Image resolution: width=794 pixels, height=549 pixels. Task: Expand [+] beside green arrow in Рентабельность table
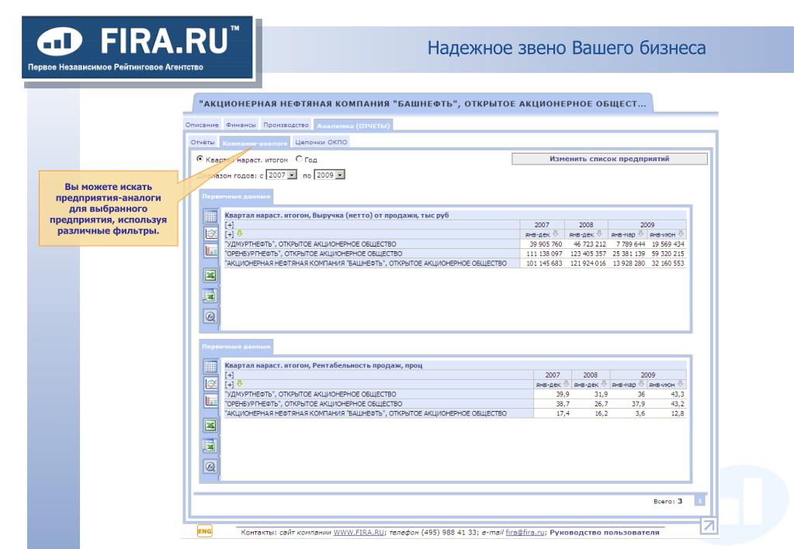(x=230, y=385)
